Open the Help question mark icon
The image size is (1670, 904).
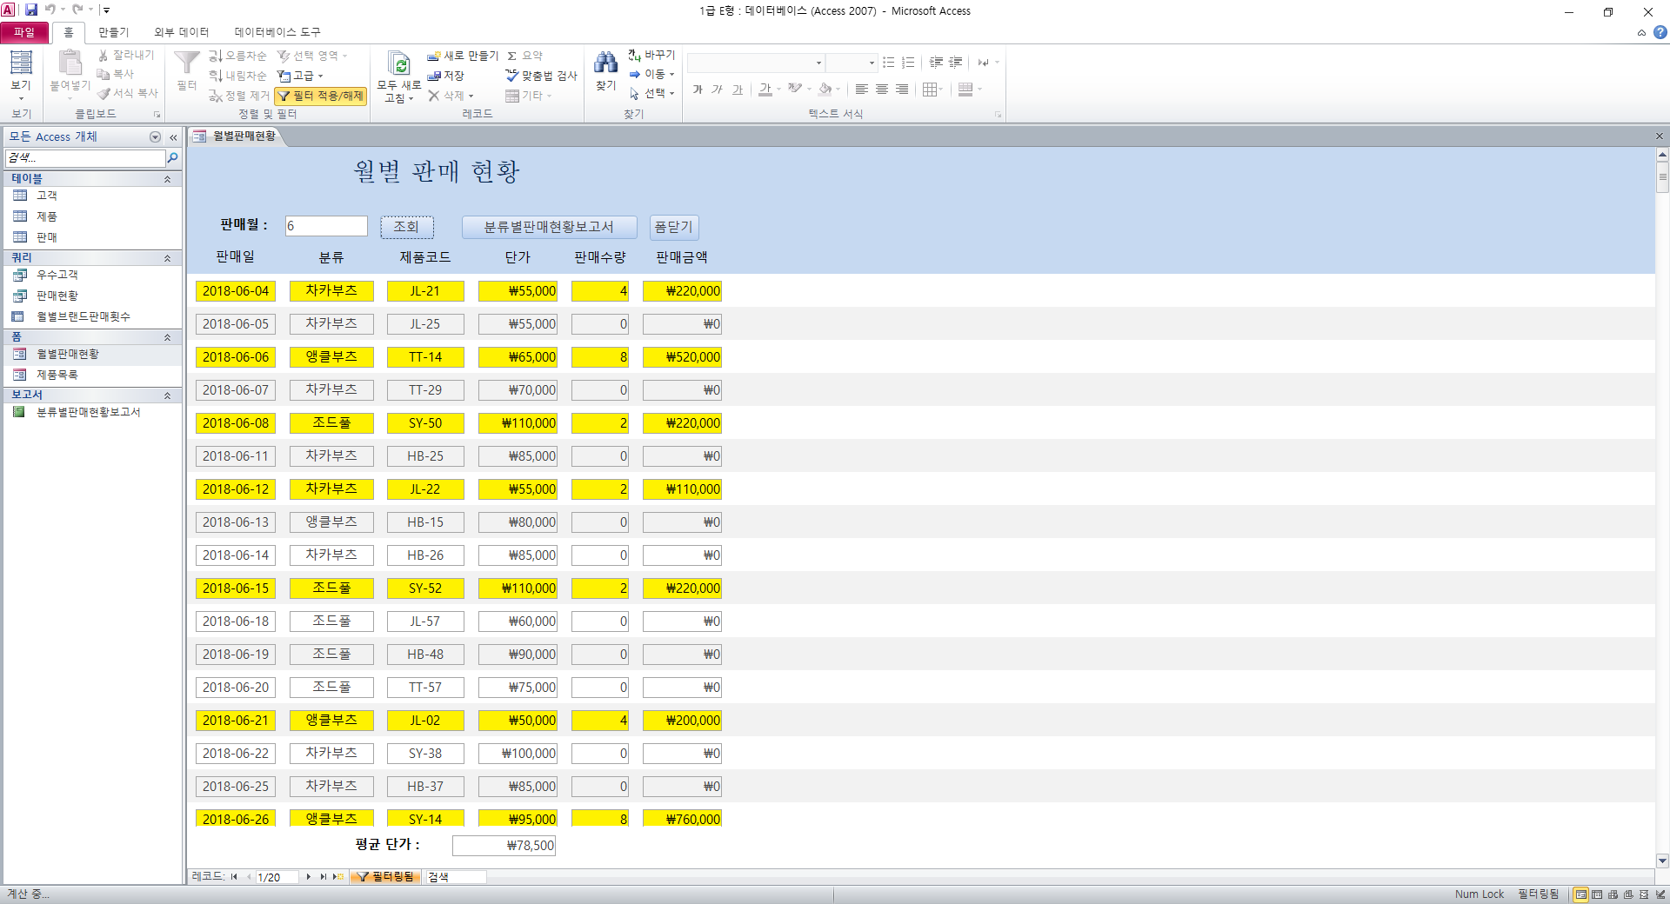pyautogui.click(x=1660, y=32)
